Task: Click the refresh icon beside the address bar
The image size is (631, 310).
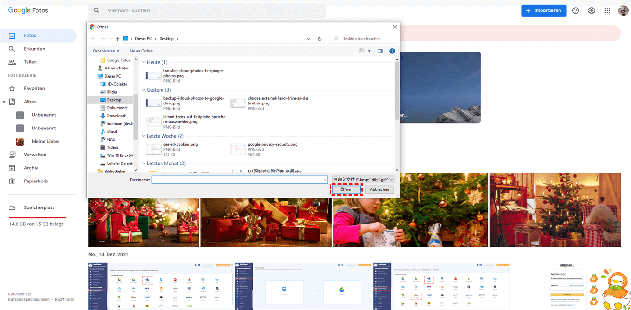Action: tap(320, 39)
